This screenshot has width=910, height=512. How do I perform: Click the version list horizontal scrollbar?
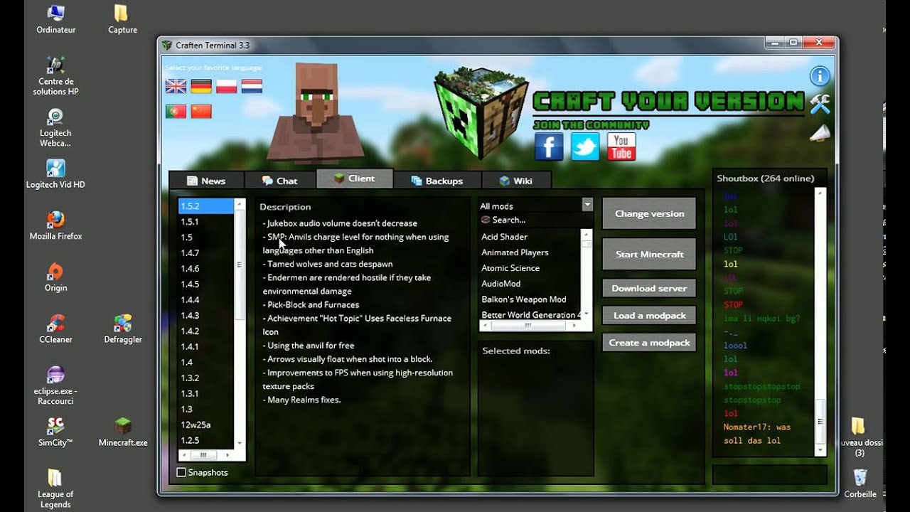tap(206, 455)
